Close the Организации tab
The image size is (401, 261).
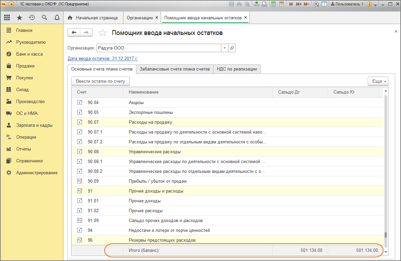click(x=157, y=17)
